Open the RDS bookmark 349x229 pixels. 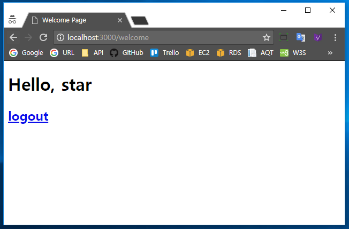(229, 53)
